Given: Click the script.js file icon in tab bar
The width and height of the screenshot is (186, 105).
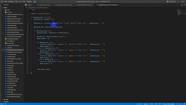Looking at the screenshot, I should pyautogui.click(x=26, y=5).
